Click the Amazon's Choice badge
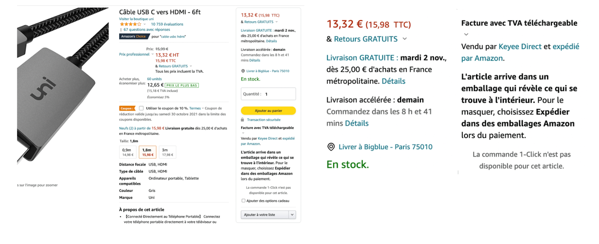This screenshot has height=244, width=599. (134, 36)
